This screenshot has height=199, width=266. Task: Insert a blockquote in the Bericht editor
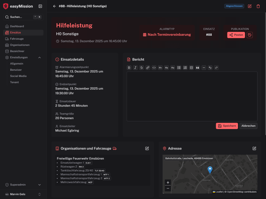point(197,68)
